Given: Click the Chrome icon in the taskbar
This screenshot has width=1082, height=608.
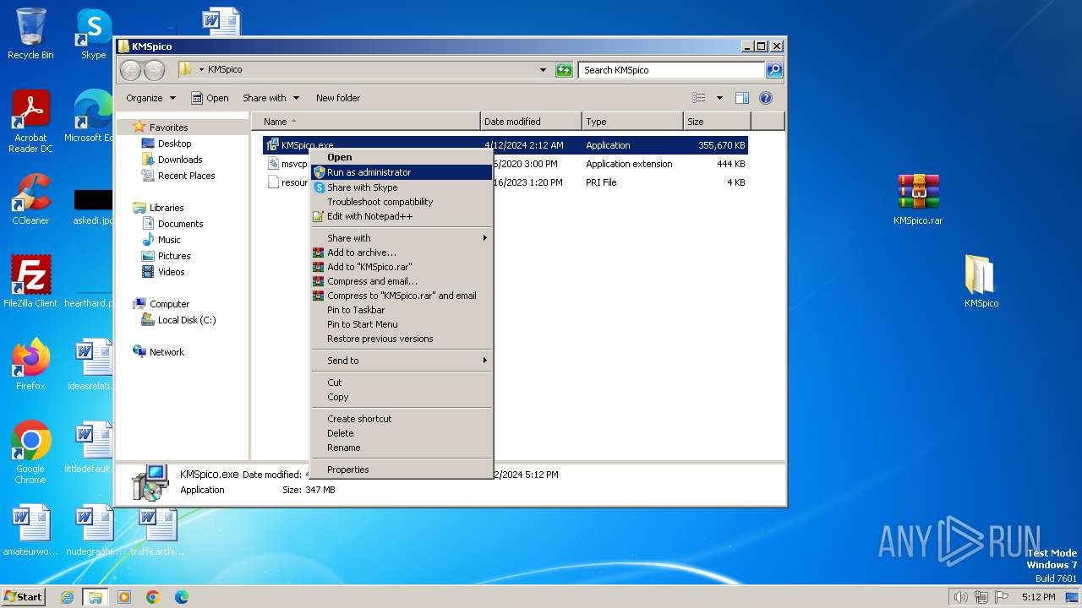Looking at the screenshot, I should (153, 597).
